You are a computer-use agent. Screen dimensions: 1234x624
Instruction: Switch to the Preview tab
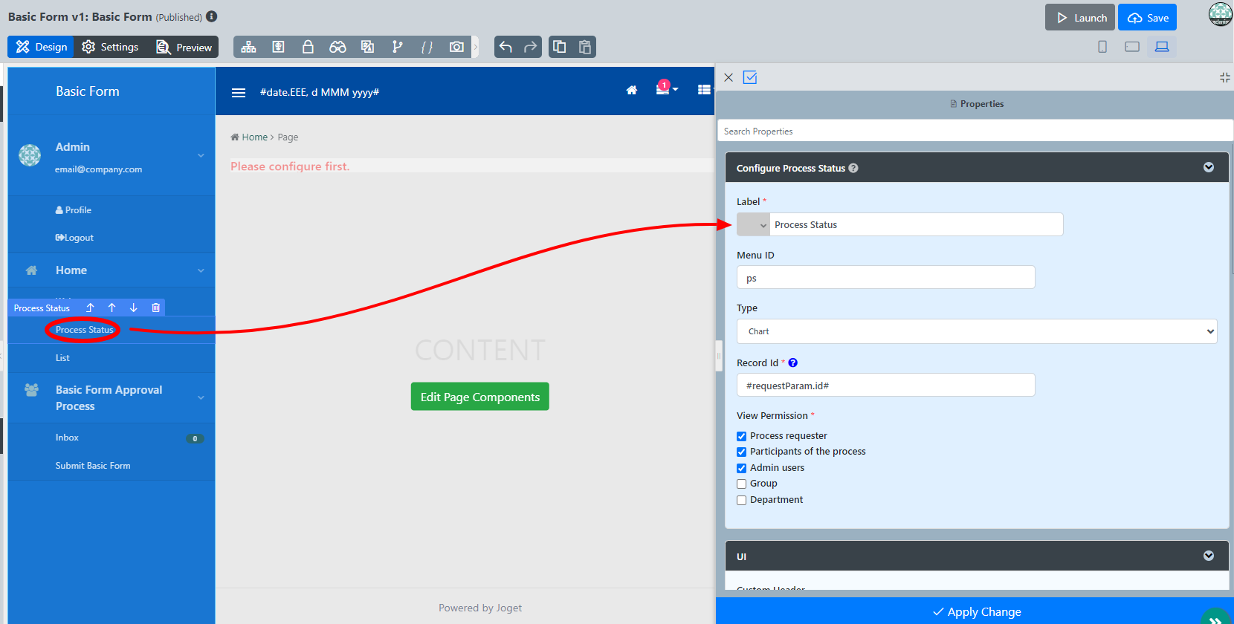(184, 47)
